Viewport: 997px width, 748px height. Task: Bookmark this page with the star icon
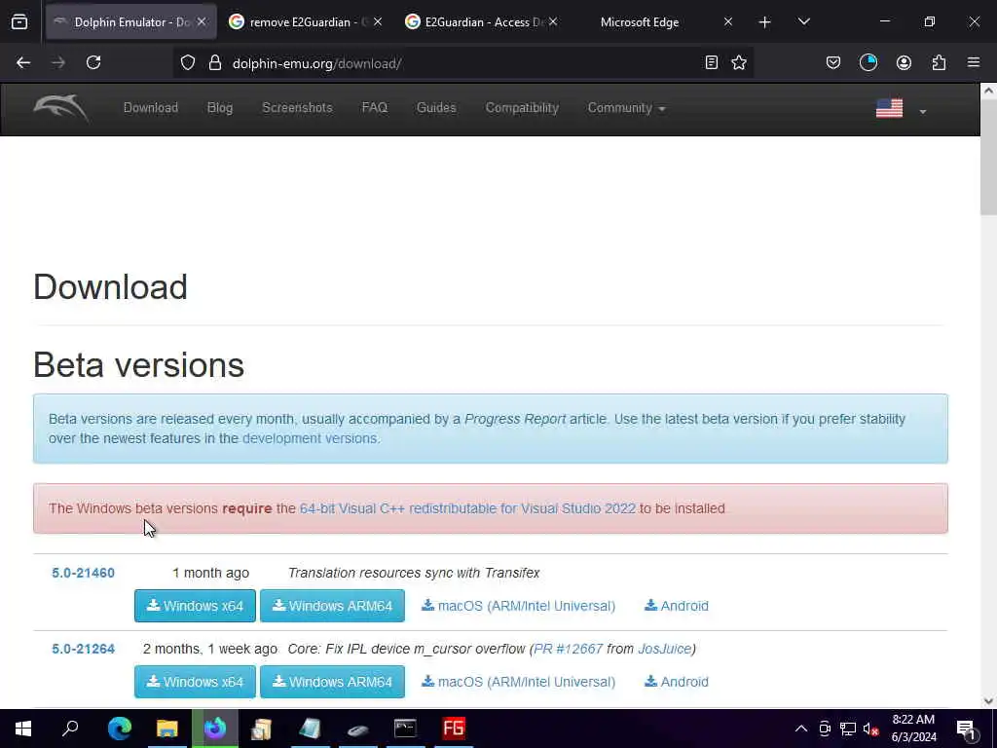[x=739, y=62]
